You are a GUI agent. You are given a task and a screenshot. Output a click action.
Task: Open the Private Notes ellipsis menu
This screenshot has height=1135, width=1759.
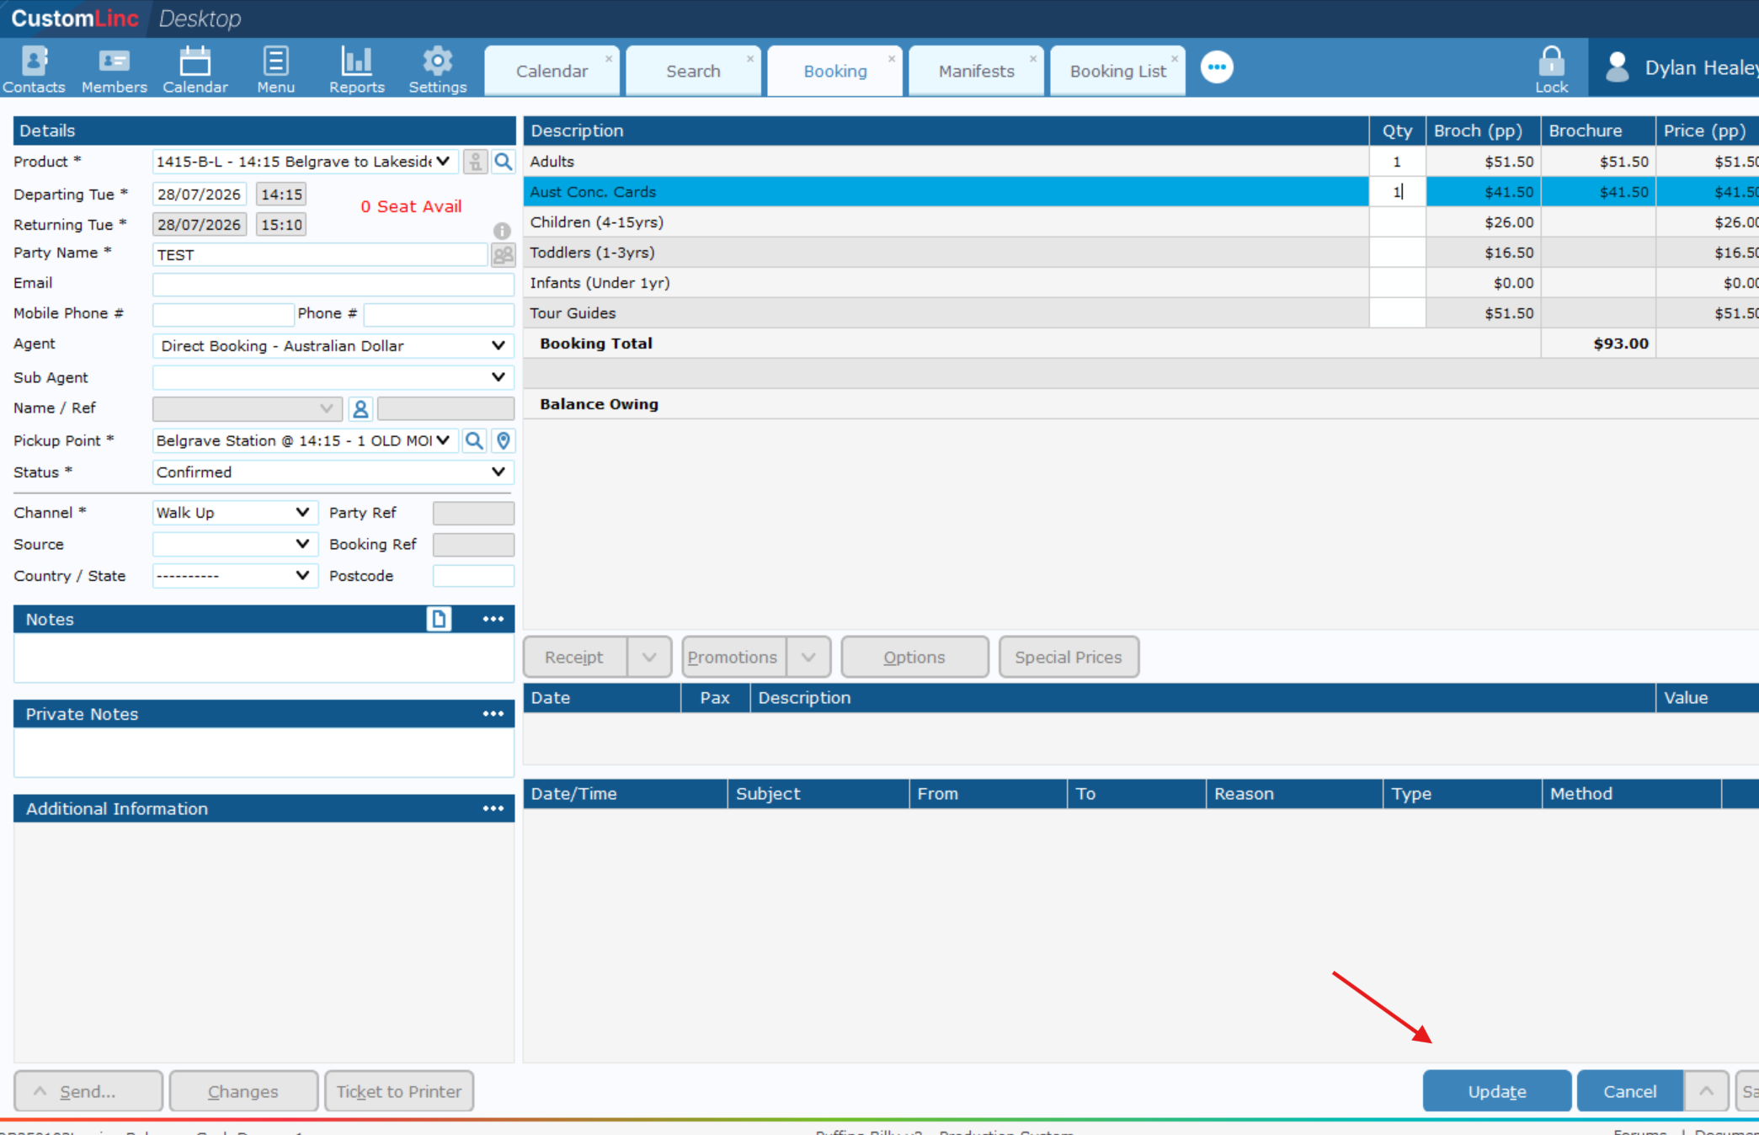(493, 714)
